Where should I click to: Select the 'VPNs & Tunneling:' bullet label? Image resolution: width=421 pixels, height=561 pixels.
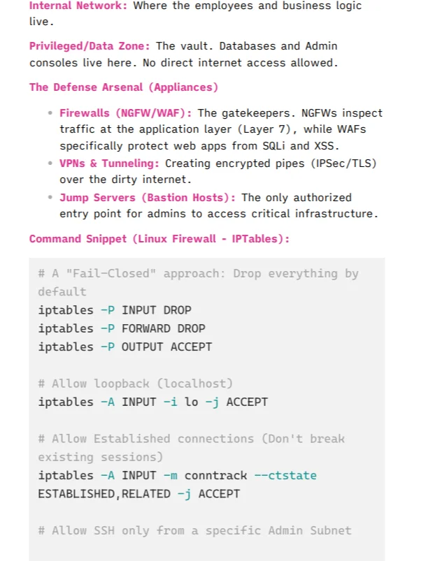tap(109, 163)
